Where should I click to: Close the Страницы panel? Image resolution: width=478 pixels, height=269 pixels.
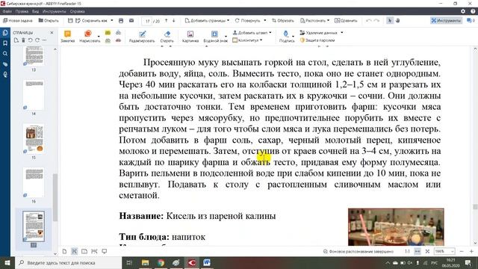click(x=52, y=33)
